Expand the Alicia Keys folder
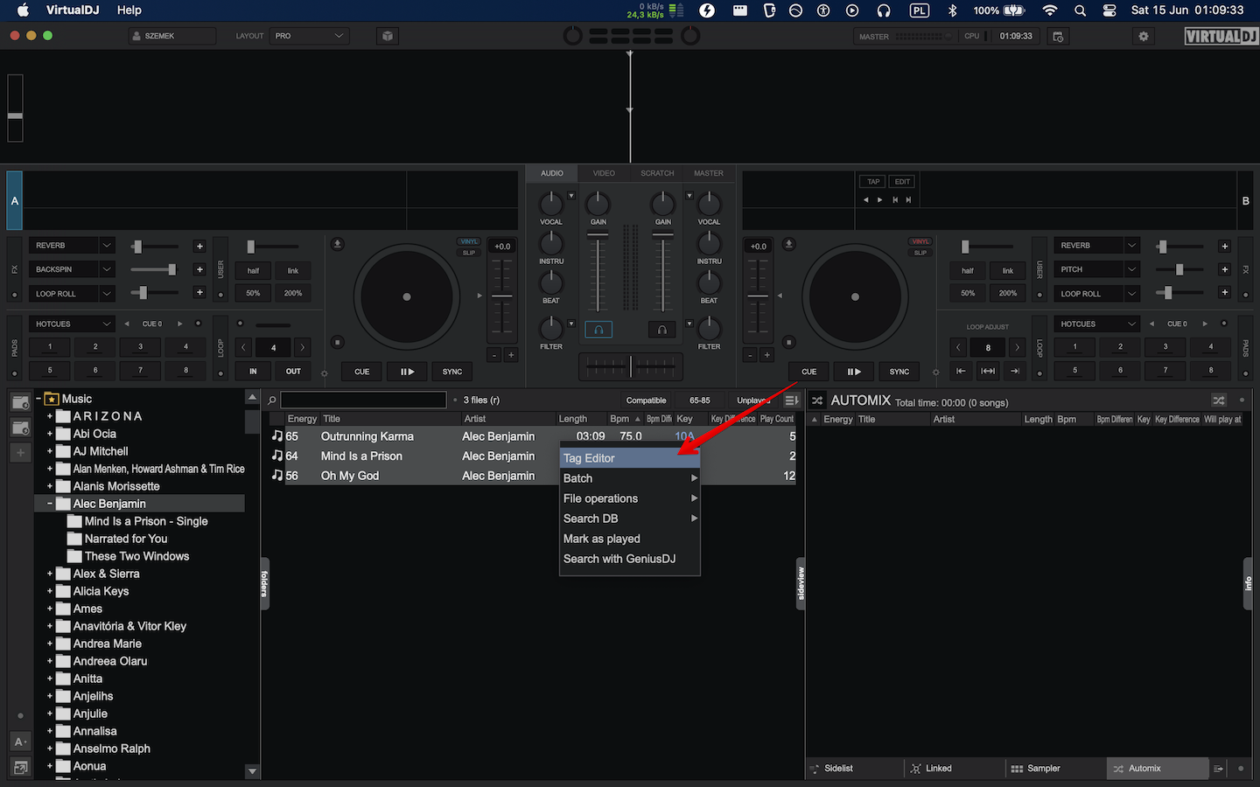Image resolution: width=1260 pixels, height=787 pixels. tap(50, 591)
